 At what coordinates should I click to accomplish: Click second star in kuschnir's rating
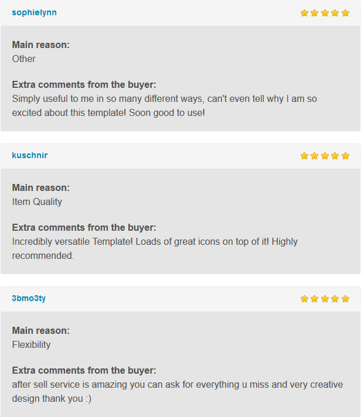pyautogui.click(x=315, y=156)
